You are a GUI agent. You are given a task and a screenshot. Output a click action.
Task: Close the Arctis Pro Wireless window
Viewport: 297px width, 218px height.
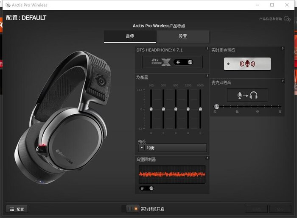click(287, 5)
